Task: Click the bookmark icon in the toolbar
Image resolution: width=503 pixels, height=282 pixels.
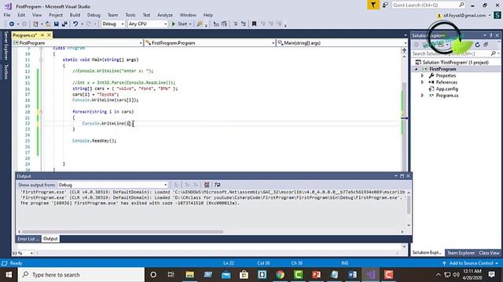Action: pos(254,24)
